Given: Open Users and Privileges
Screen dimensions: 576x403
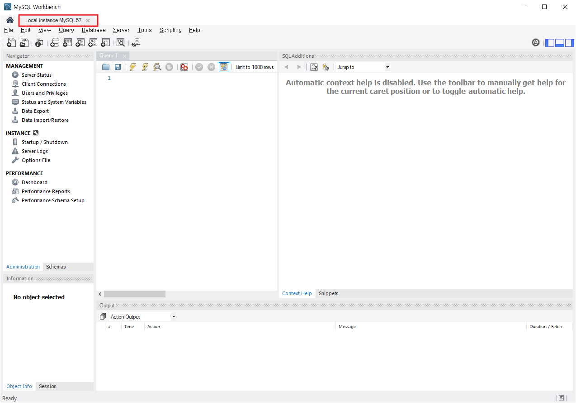Looking at the screenshot, I should coord(45,93).
